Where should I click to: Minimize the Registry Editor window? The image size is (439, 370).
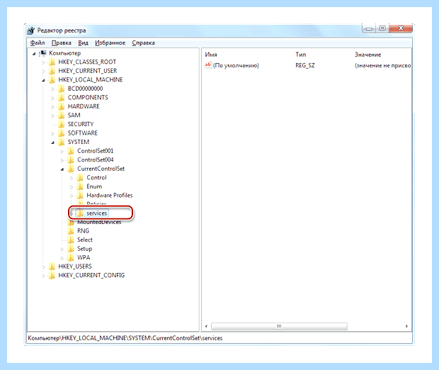(x=369, y=28)
